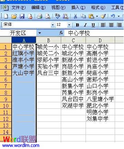This screenshot has height=149, width=124.
Task: Select row 10 header
Action: point(5,106)
